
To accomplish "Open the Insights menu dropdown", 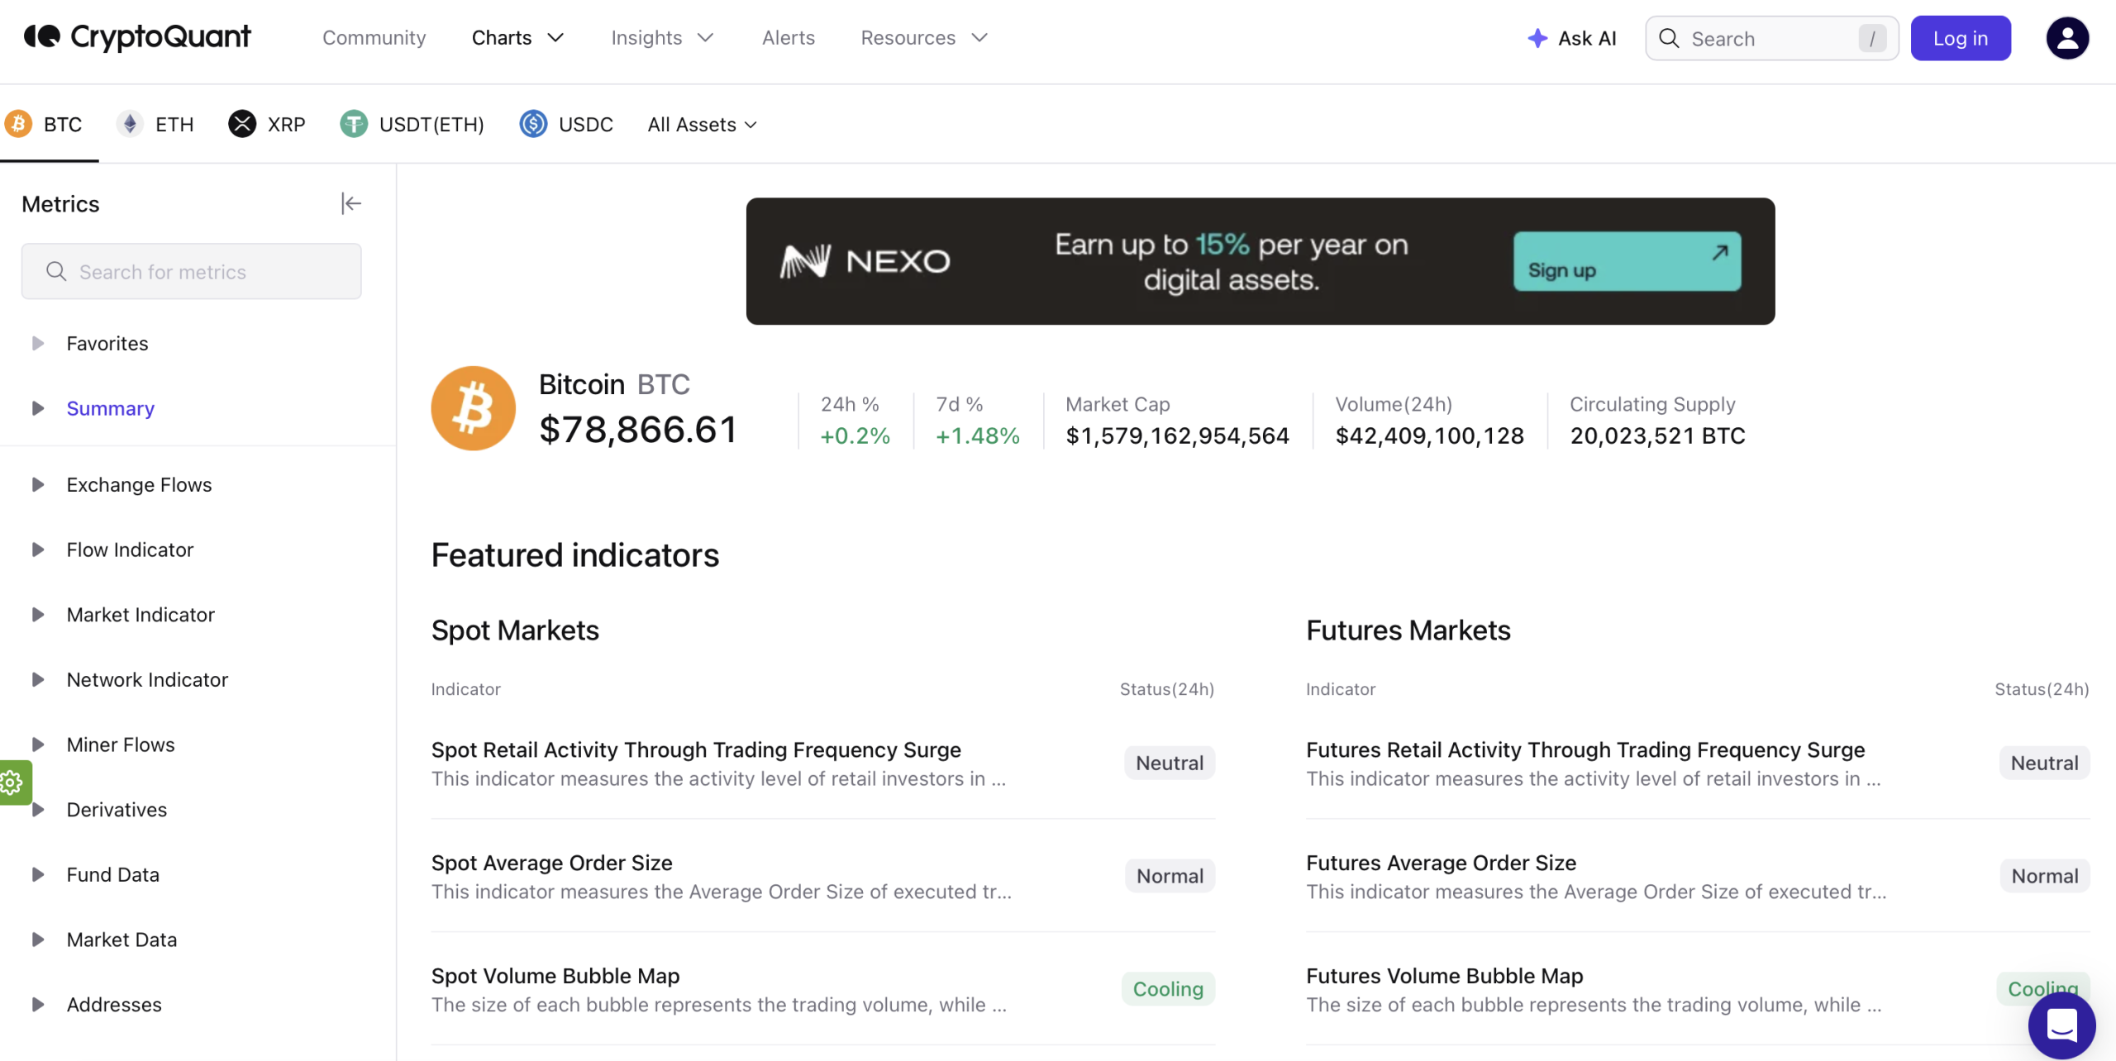I will [x=662, y=37].
